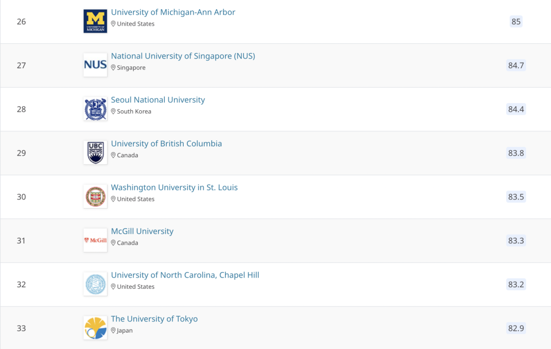
Task: Click the University of Tokyo ginkgo logo
Action: click(x=95, y=328)
